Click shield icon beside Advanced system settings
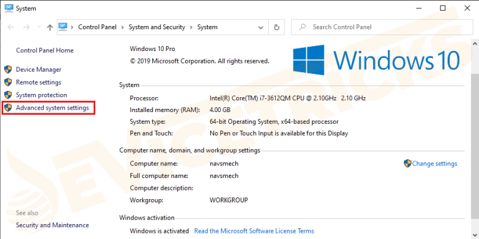 [x=8, y=108]
